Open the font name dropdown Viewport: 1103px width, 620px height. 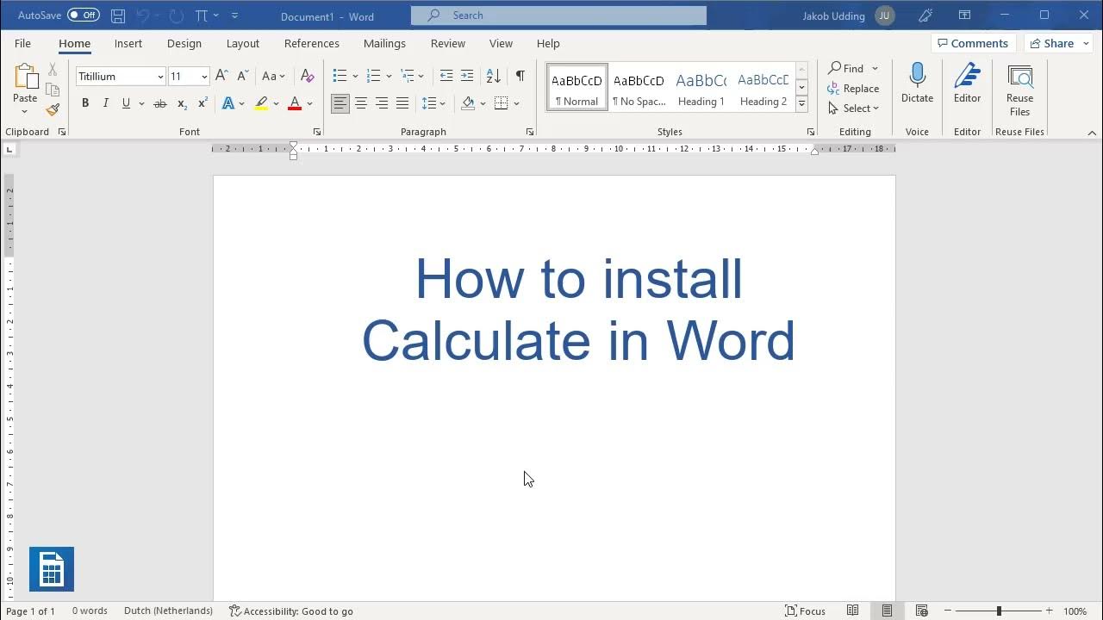160,77
